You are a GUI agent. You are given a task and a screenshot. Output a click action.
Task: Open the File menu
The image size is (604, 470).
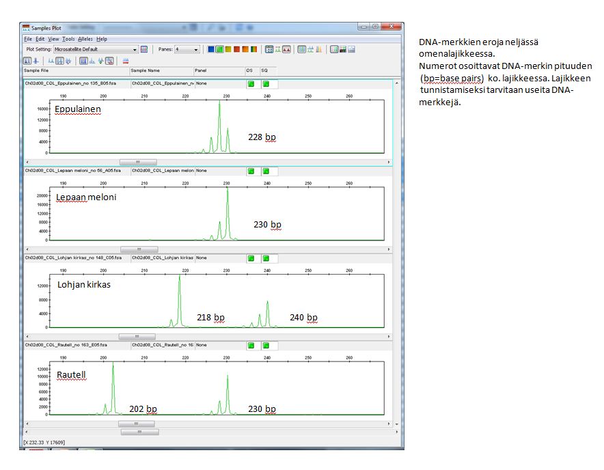pyautogui.click(x=28, y=39)
